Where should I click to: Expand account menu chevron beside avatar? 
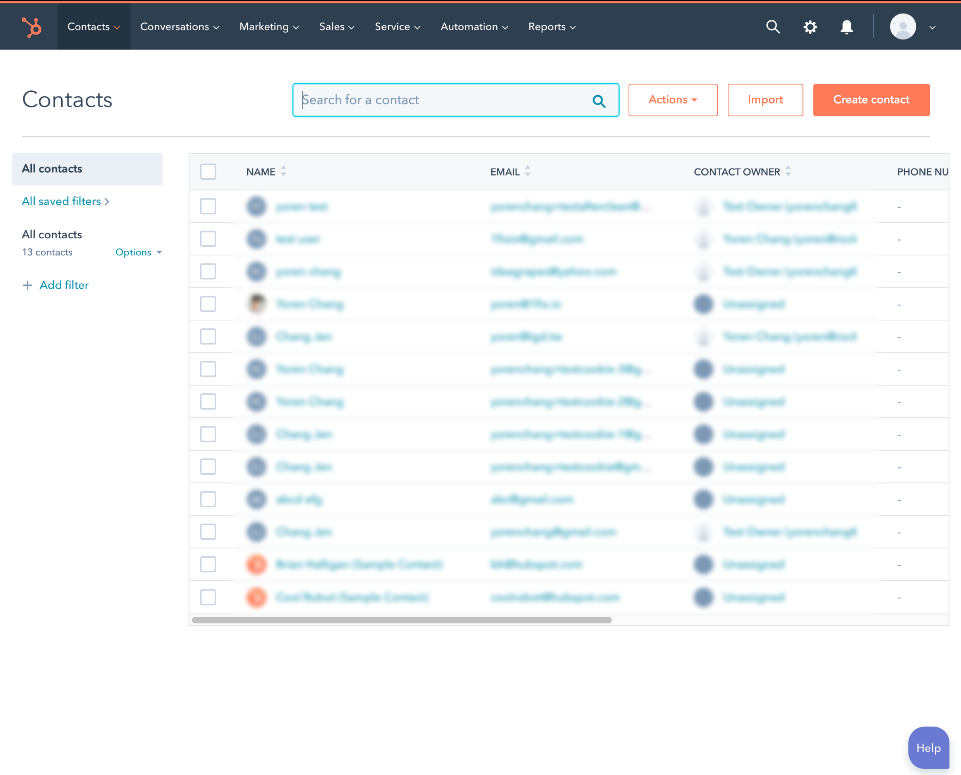(932, 27)
